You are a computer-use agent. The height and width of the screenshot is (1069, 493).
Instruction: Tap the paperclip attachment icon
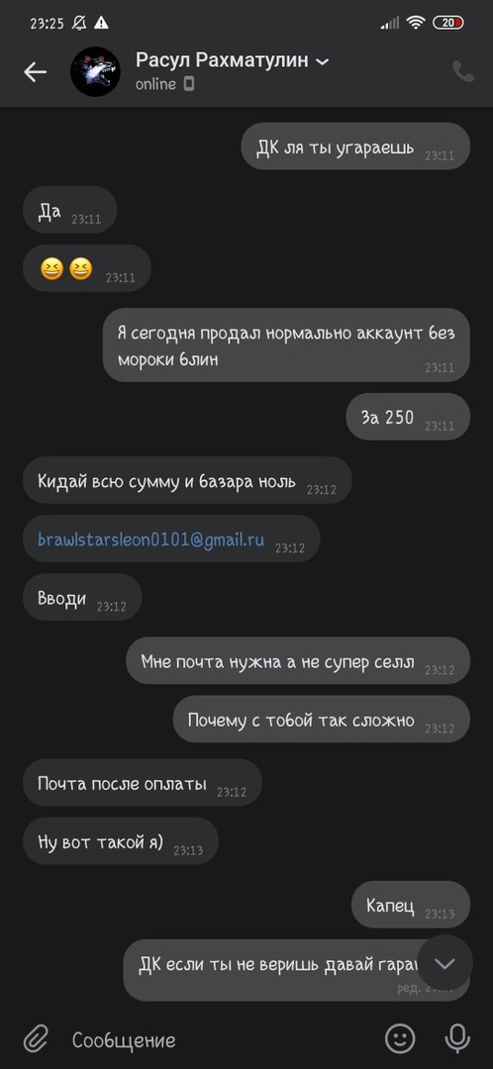(34, 1039)
